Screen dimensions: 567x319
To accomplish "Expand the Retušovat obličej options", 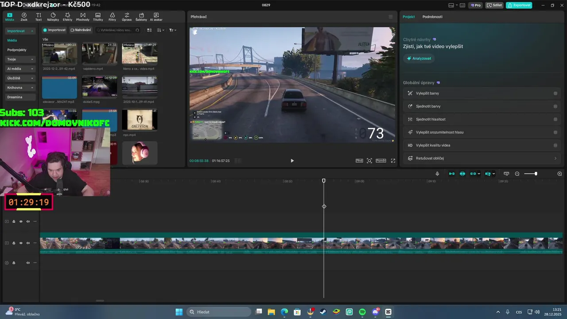I will (555, 158).
